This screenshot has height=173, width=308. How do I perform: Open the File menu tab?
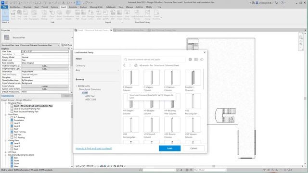click(x=4, y=7)
